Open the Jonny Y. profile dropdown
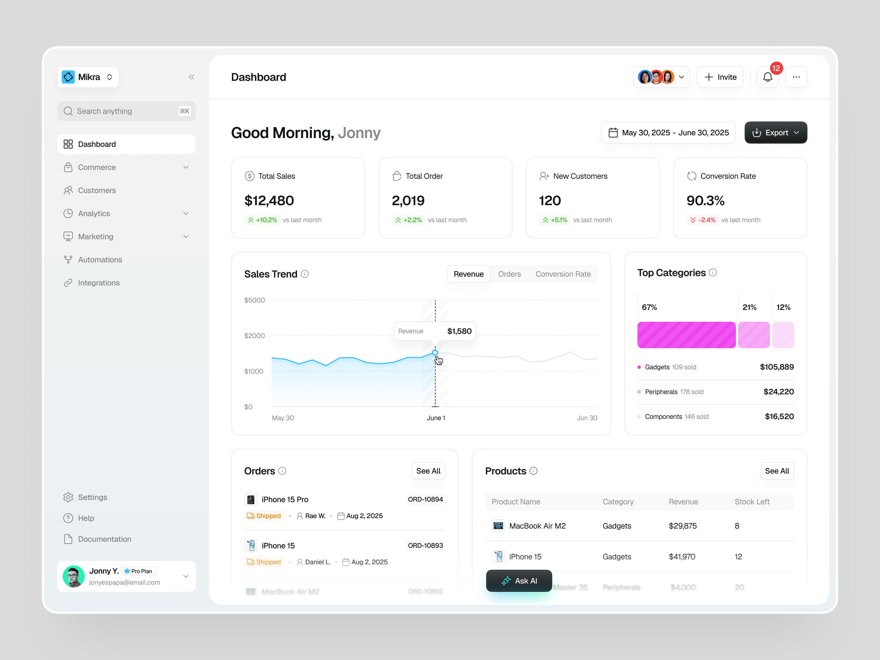This screenshot has width=880, height=660. [x=186, y=576]
